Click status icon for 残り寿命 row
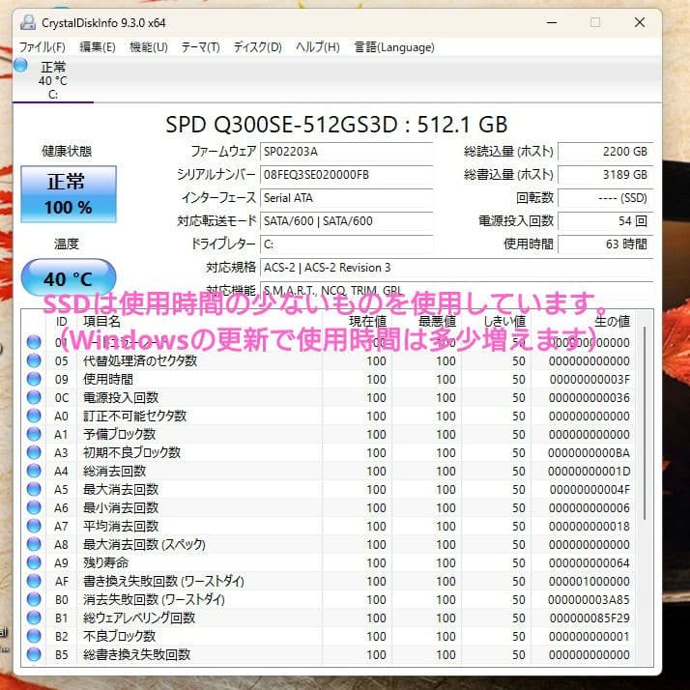 pyautogui.click(x=34, y=562)
